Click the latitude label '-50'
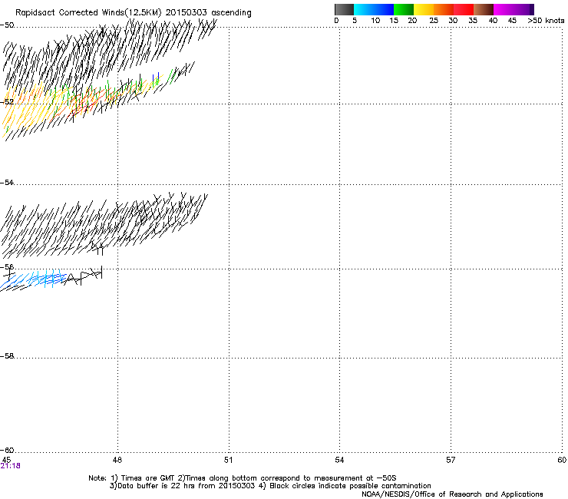 (7, 25)
